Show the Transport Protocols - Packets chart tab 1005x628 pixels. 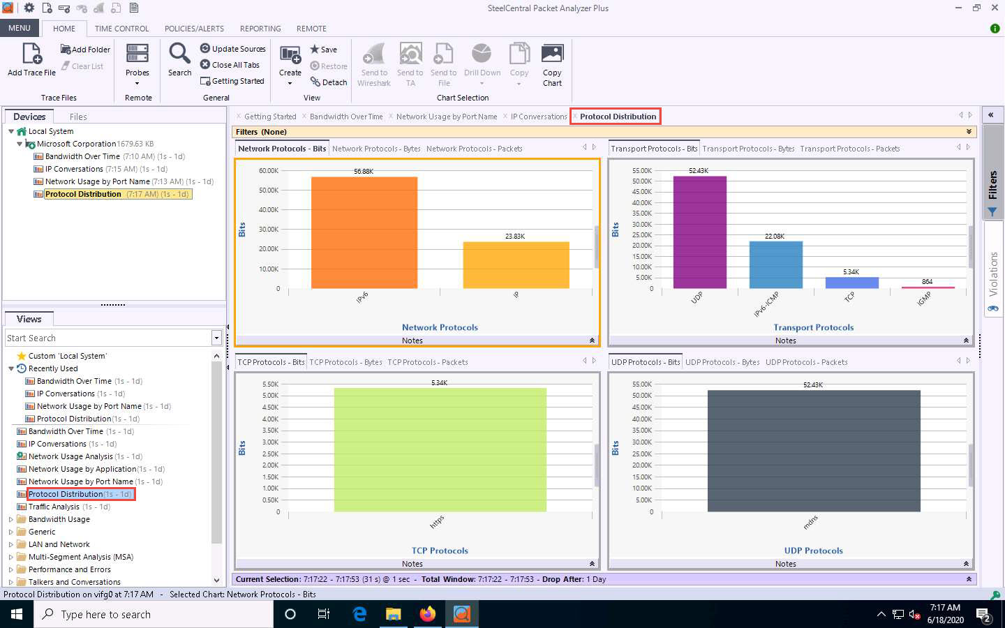pos(849,149)
